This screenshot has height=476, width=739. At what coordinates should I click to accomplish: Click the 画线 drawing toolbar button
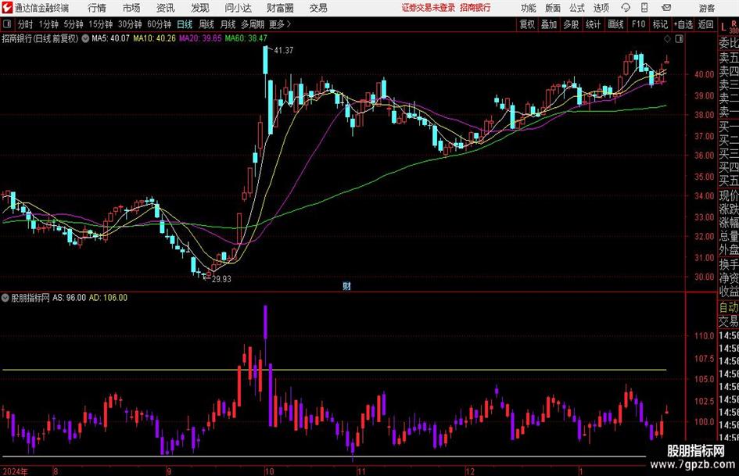[x=615, y=24]
